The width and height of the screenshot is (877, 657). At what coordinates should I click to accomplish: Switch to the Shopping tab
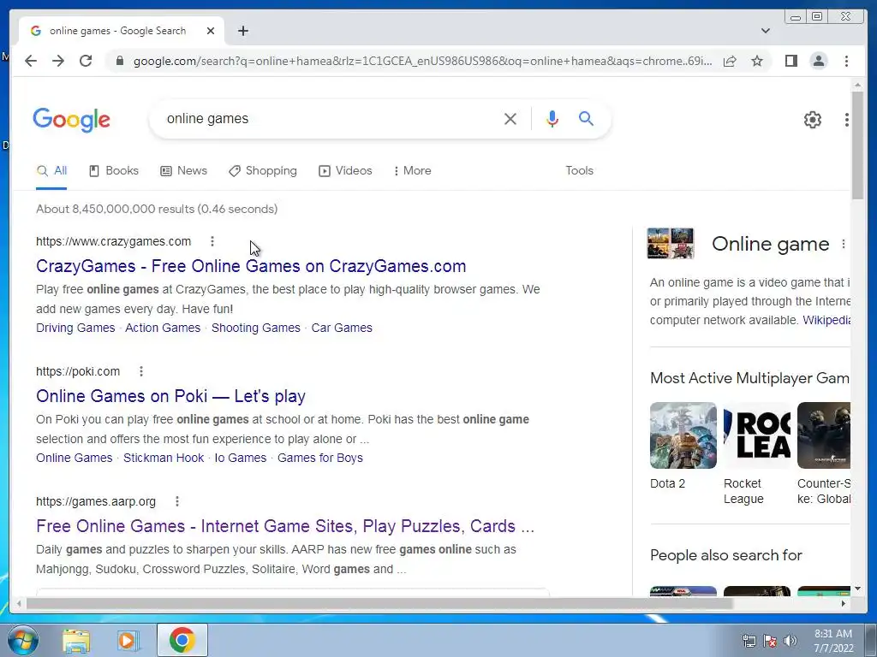[x=263, y=171]
